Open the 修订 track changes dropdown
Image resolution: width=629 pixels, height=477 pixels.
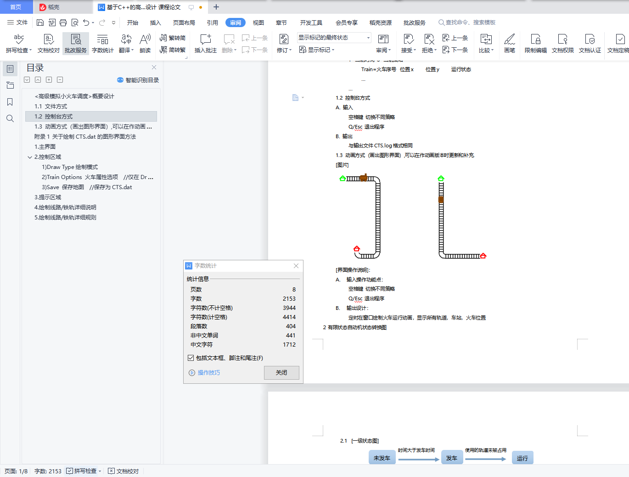[284, 50]
